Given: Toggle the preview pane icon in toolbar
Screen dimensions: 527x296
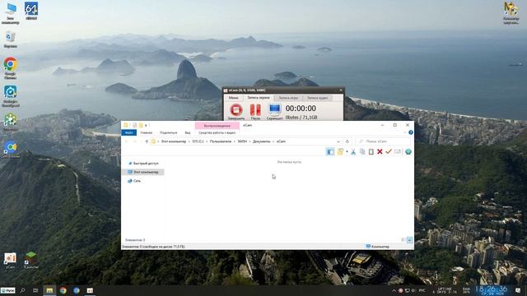Looking at the screenshot, I should [x=330, y=152].
